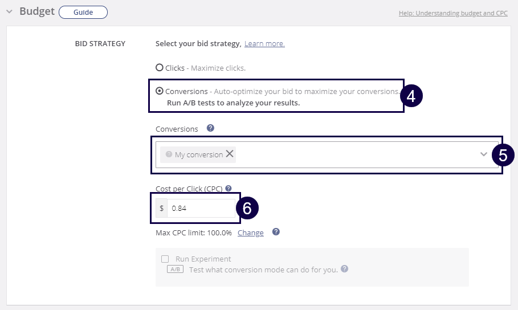The width and height of the screenshot is (518, 310).
Task: Open the Budget Guide button
Action: point(83,12)
